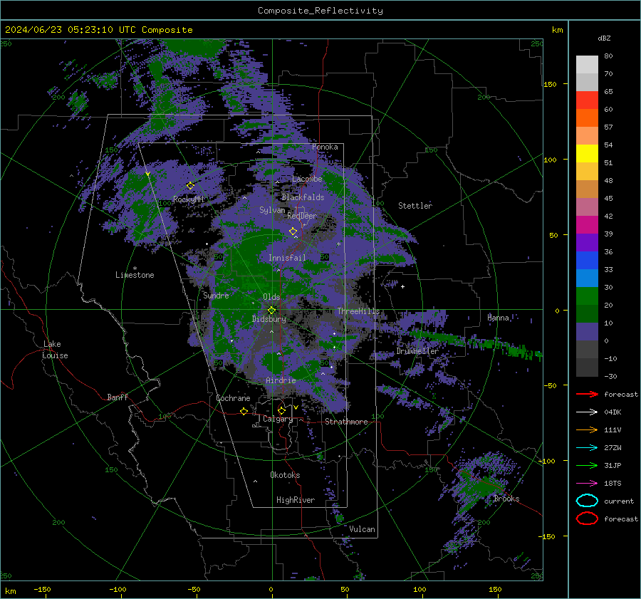
Task: Click the orange 111V arrow icon
Action: (x=587, y=429)
